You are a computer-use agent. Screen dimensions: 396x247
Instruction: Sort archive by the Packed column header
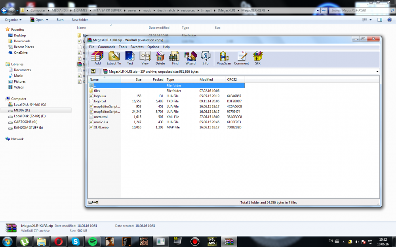[154, 79]
